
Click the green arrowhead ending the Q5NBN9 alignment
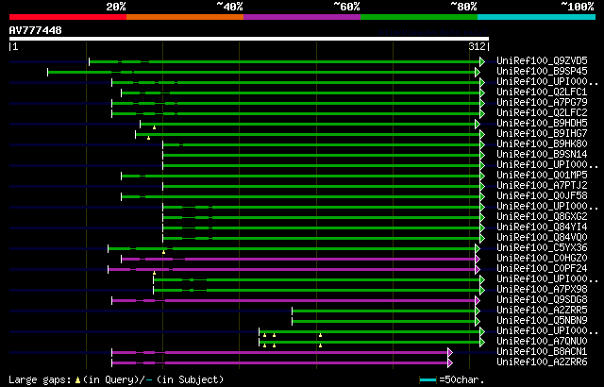478,322
